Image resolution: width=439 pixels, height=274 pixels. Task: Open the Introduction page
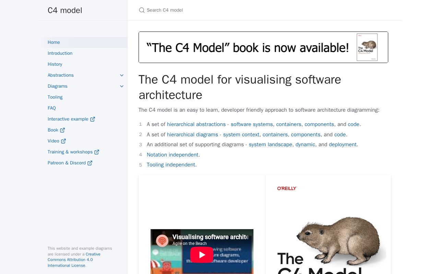tap(60, 53)
